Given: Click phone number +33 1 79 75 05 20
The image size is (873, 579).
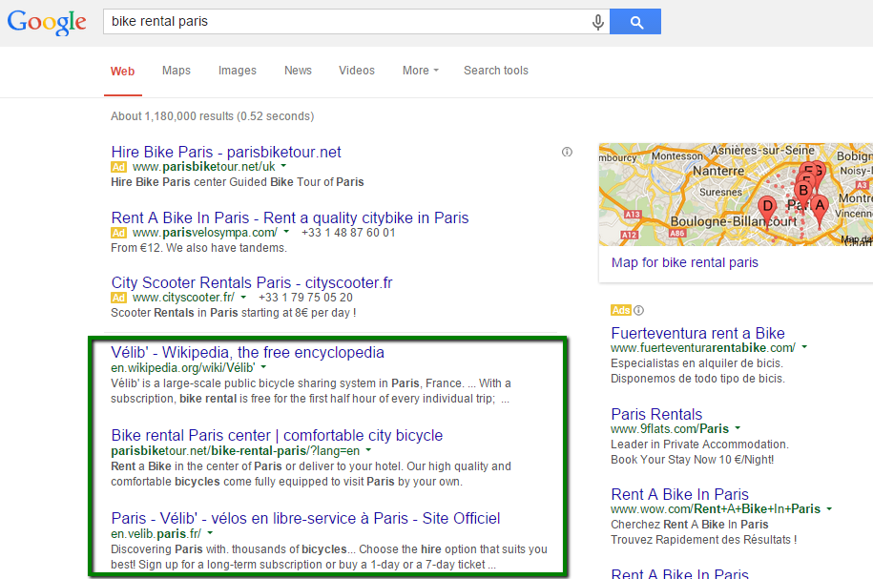Looking at the screenshot, I should coord(305,298).
